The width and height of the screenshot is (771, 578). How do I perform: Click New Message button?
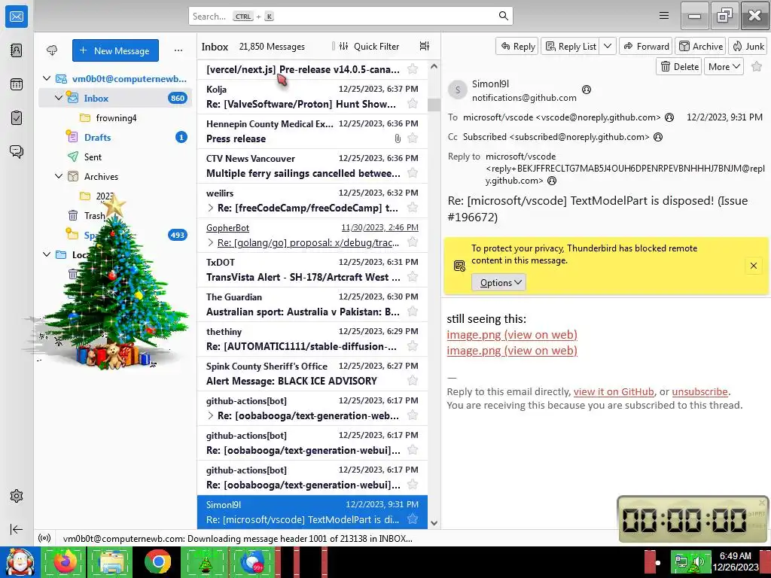(x=115, y=50)
